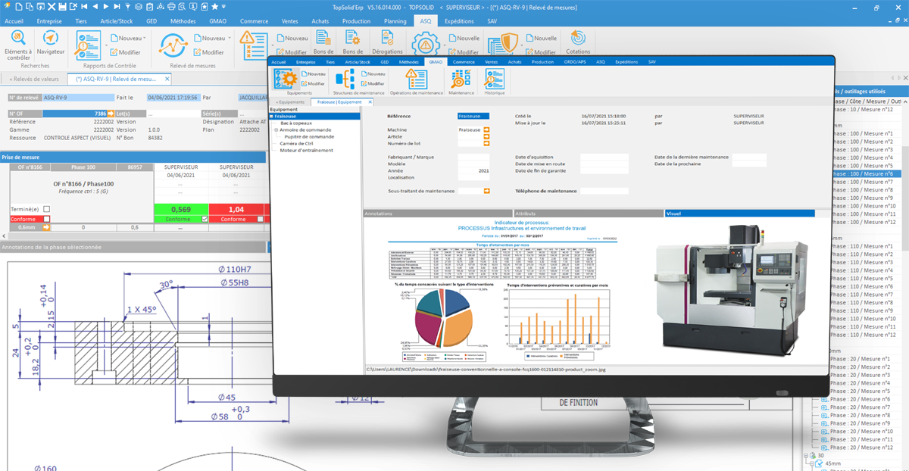Viewport: 909px width, 471px height.
Task: Click Modifier in Relevé de mesures group
Action: pyautogui.click(x=208, y=52)
